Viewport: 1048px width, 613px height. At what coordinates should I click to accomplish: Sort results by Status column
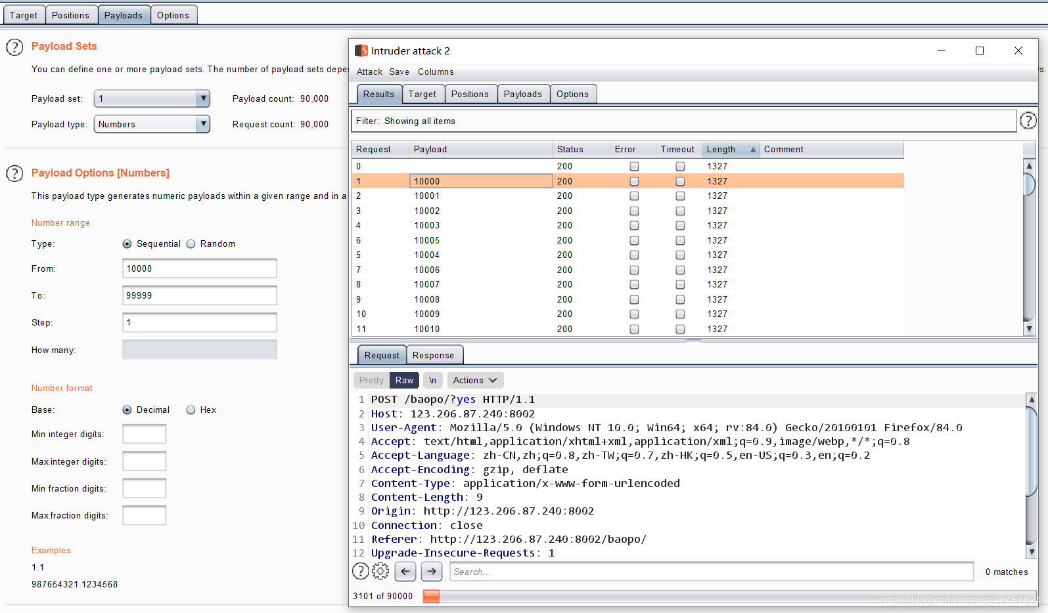coord(581,150)
